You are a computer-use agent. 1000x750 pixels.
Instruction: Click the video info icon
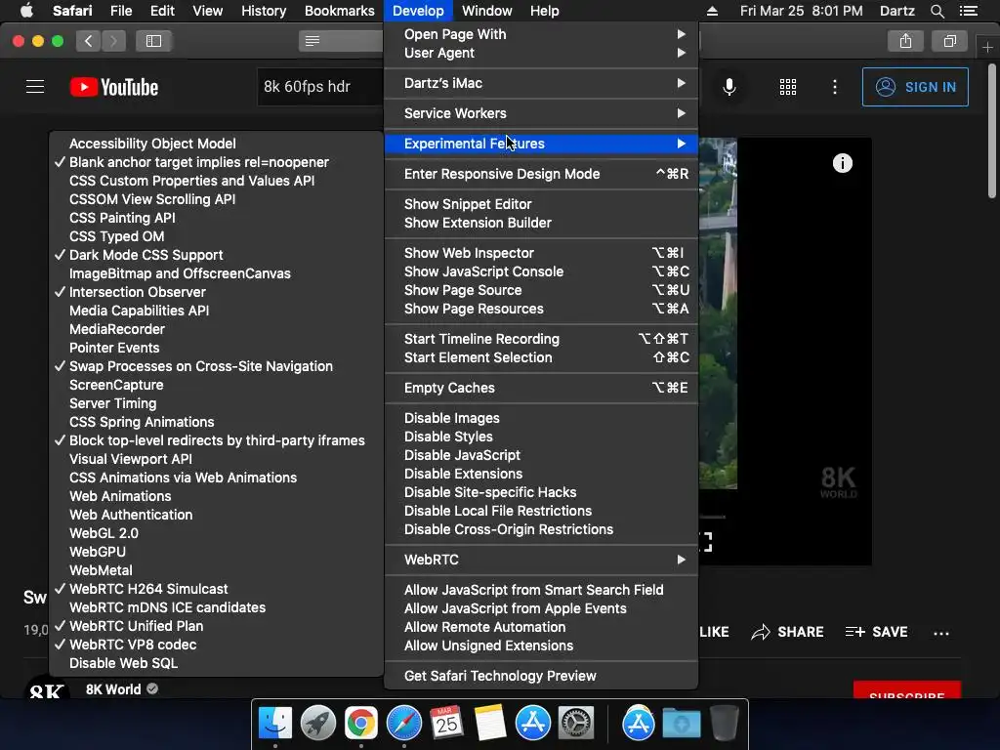tap(843, 163)
